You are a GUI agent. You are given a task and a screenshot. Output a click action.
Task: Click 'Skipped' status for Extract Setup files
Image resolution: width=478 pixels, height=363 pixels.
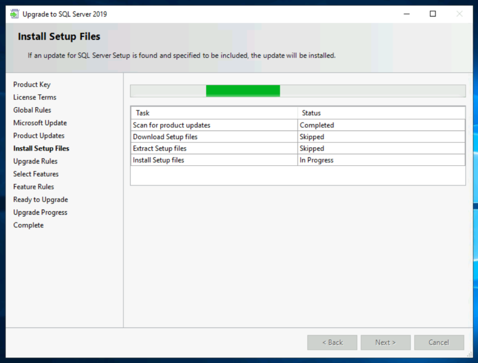381,148
